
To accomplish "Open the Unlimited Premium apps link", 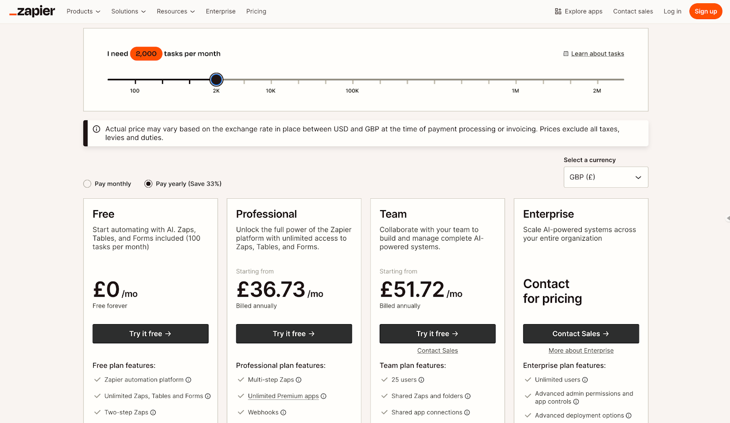I will click(x=283, y=396).
